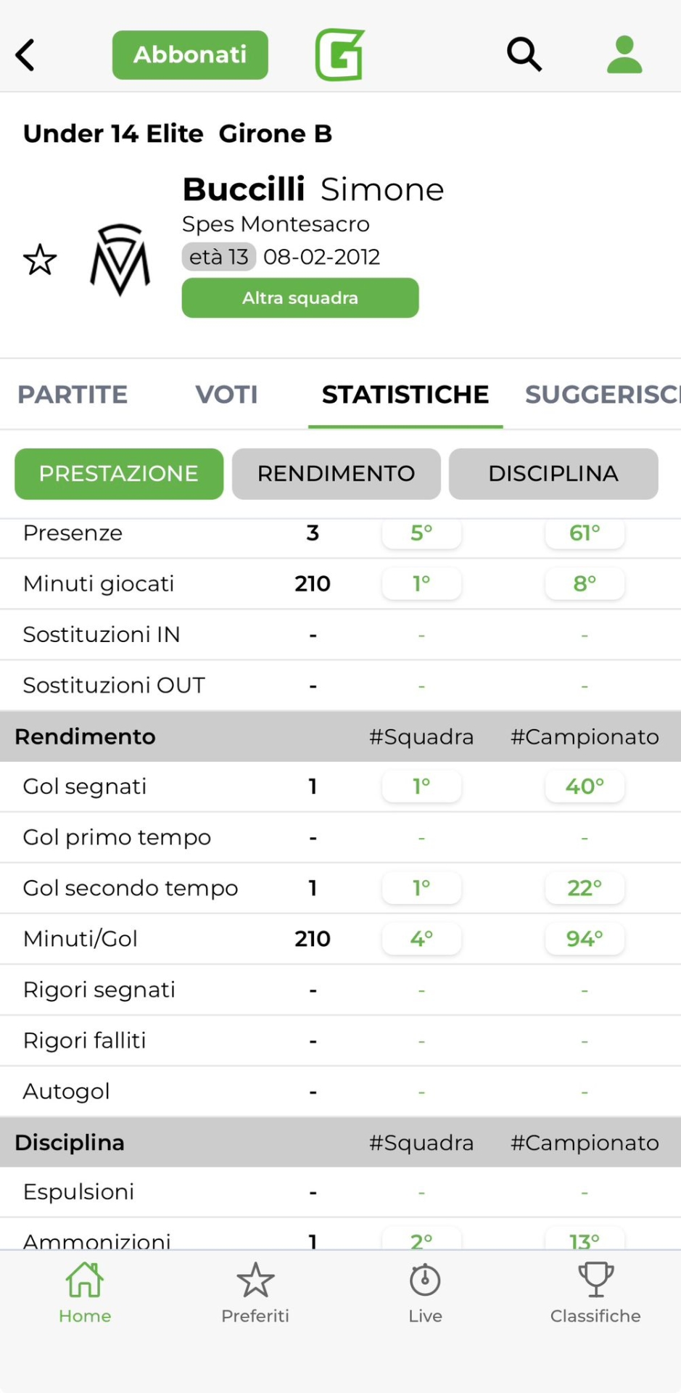Viewport: 681px width, 1393px height.
Task: Switch to the VOTI tab
Action: click(x=226, y=395)
